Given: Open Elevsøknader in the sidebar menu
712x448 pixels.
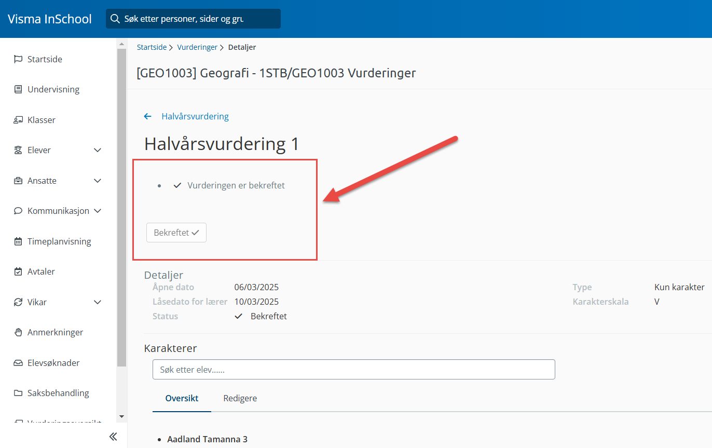Looking at the screenshot, I should [53, 363].
